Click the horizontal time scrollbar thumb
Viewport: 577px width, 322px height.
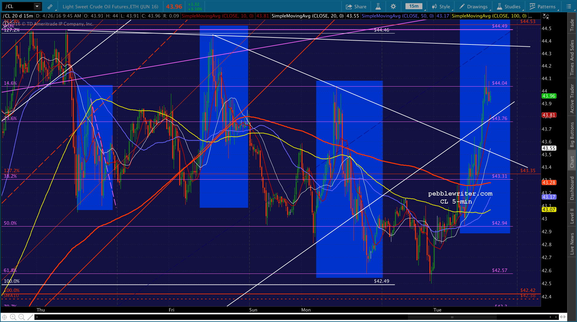[452, 317]
